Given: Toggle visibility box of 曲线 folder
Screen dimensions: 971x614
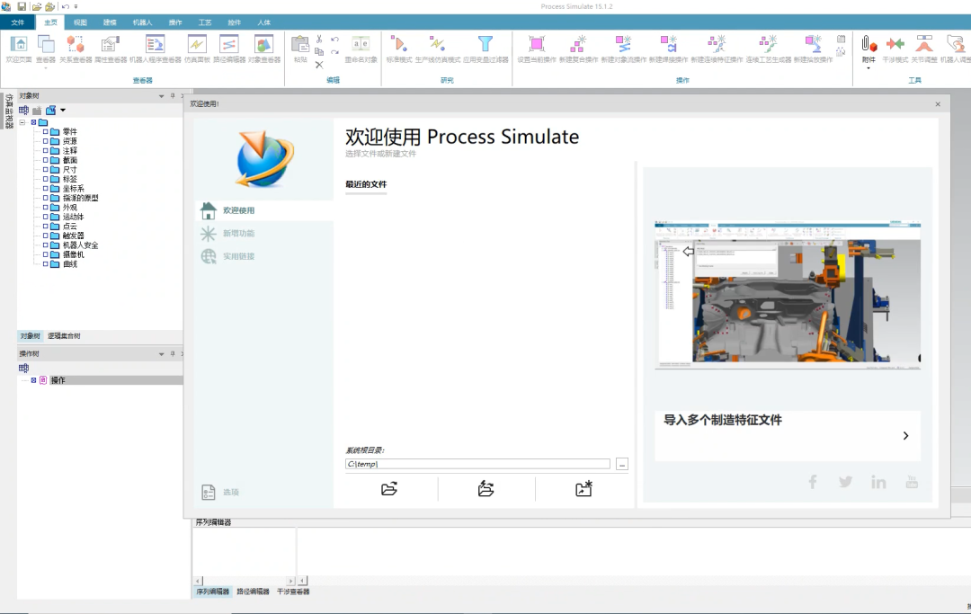Looking at the screenshot, I should pos(45,263).
